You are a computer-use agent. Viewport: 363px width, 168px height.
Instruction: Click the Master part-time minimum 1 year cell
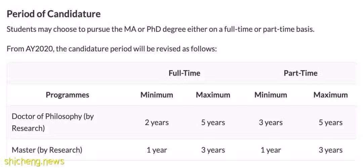point(271,150)
